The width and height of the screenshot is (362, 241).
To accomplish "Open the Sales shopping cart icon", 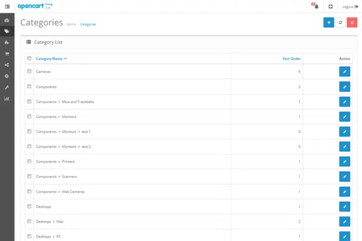I will [x=7, y=54].
